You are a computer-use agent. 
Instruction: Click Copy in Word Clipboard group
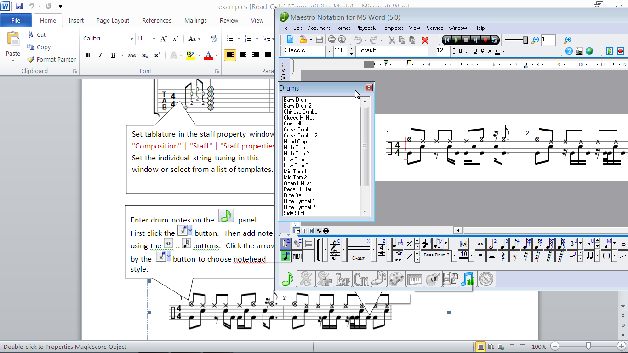[39, 47]
